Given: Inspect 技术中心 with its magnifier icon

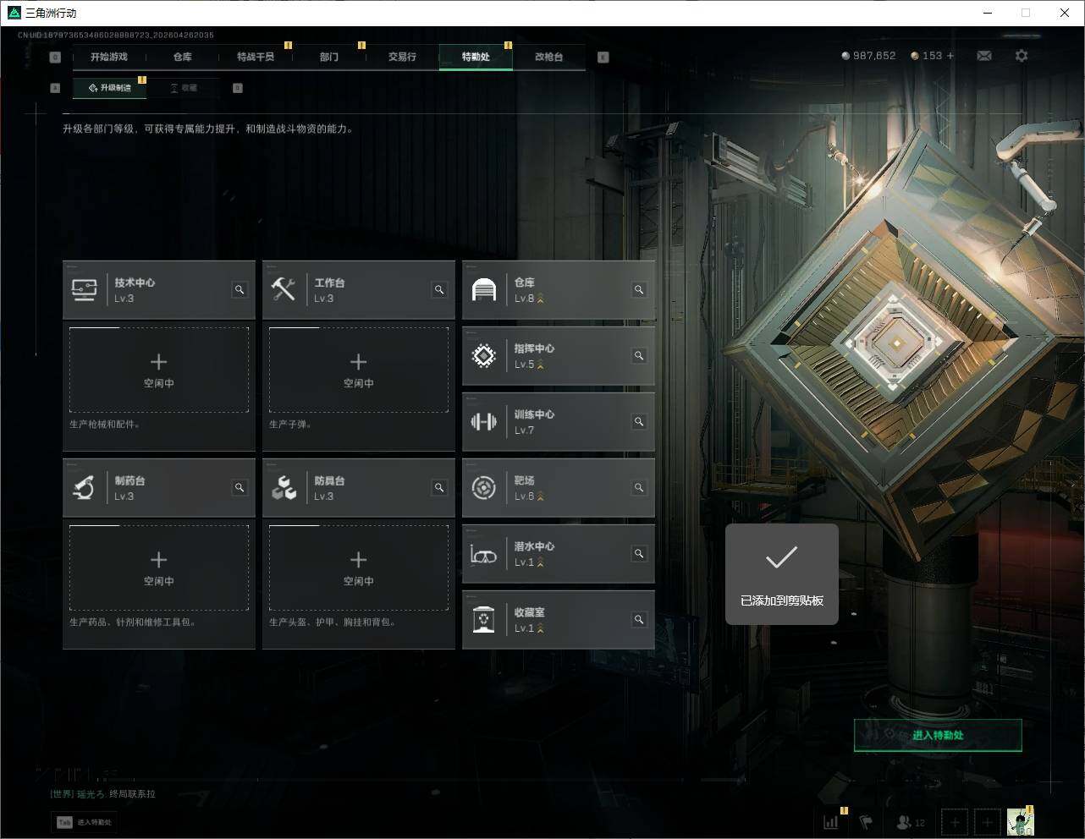Looking at the screenshot, I should point(240,290).
